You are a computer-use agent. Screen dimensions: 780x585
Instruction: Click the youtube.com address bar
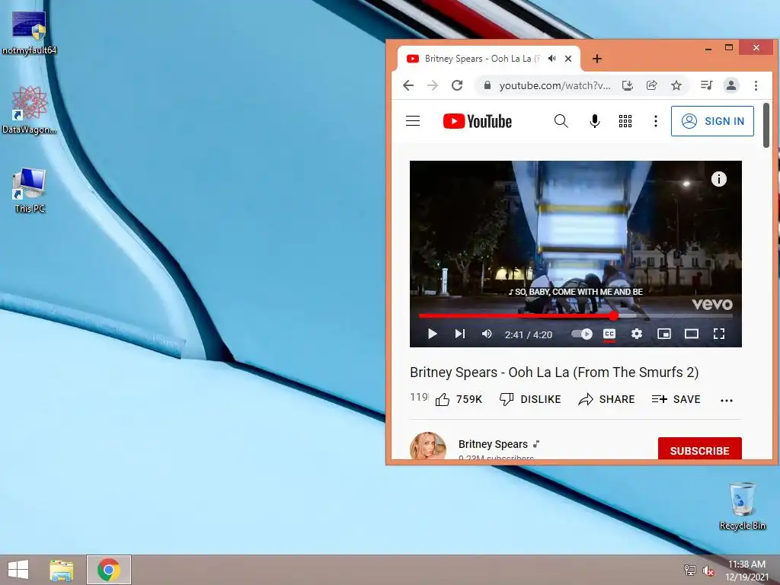pyautogui.click(x=555, y=85)
